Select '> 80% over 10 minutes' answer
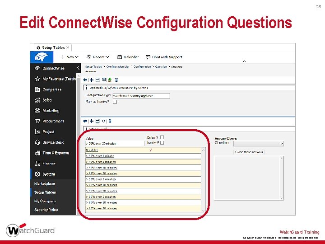Screen dimensions: 325x244 click(143, 202)
